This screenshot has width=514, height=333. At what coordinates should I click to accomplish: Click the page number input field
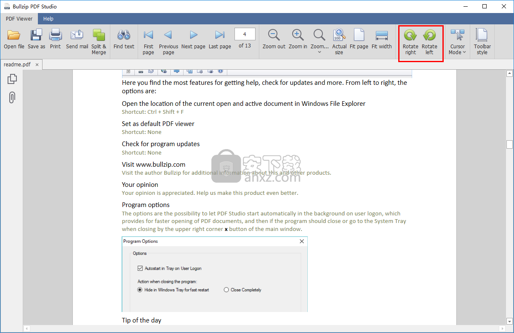tap(245, 34)
